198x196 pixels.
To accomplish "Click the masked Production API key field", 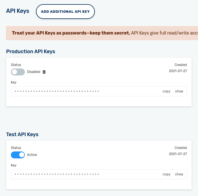I will click(99, 91).
